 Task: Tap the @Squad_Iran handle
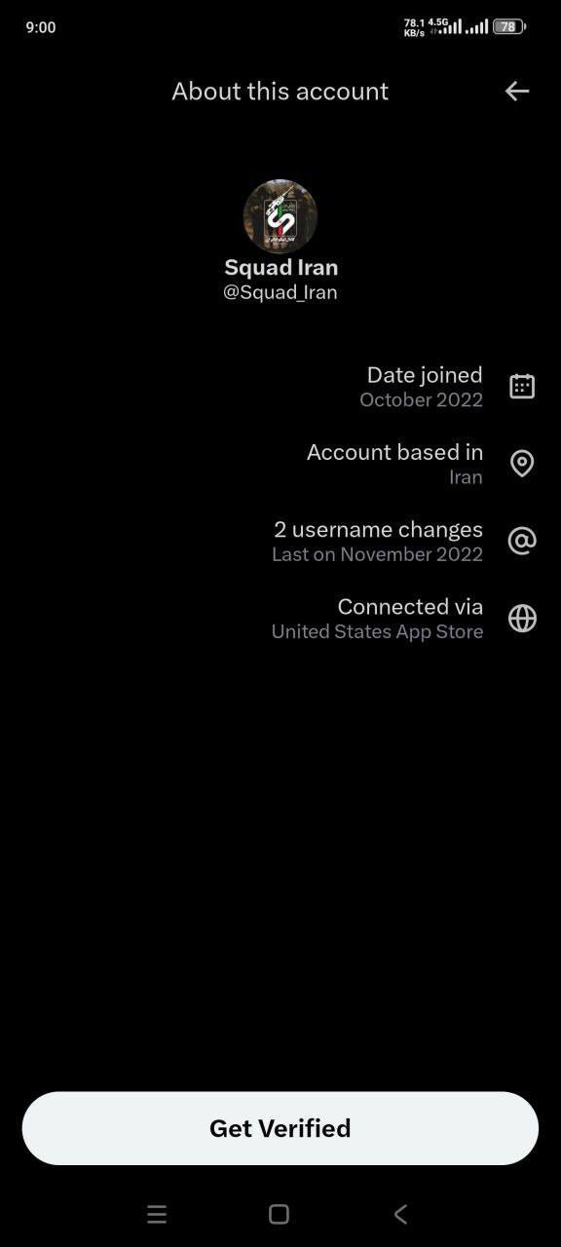[x=280, y=292]
